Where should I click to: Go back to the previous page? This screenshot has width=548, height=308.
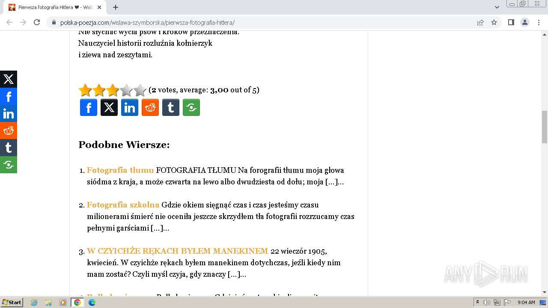coord(9,22)
